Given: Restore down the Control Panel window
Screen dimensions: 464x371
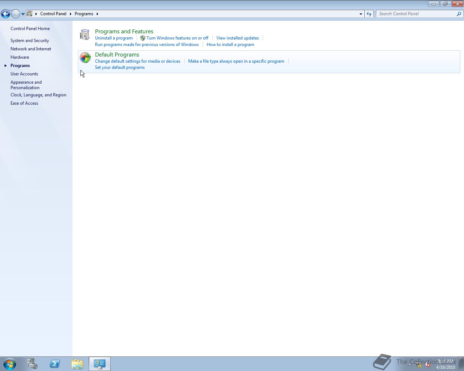Looking at the screenshot, I should [445, 4].
